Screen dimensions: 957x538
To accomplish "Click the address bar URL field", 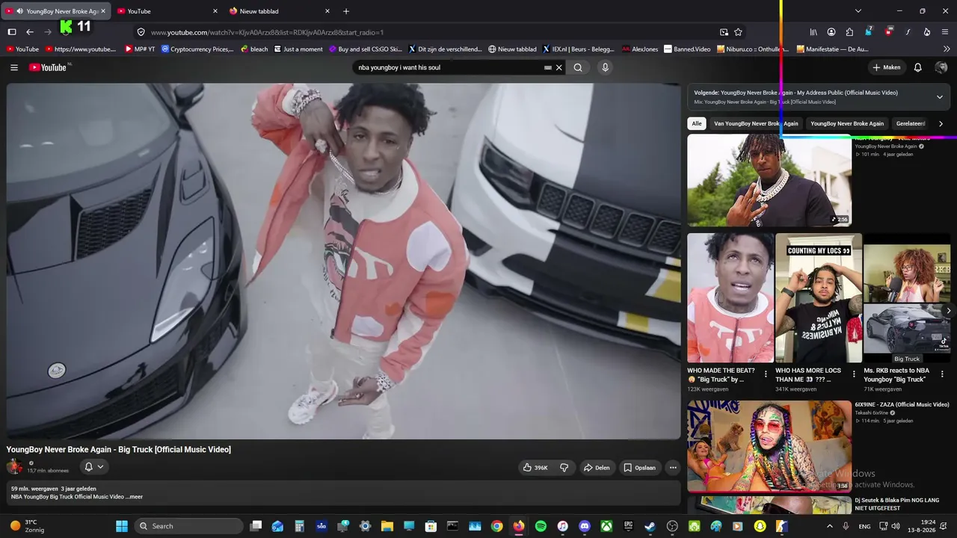I will (430, 32).
